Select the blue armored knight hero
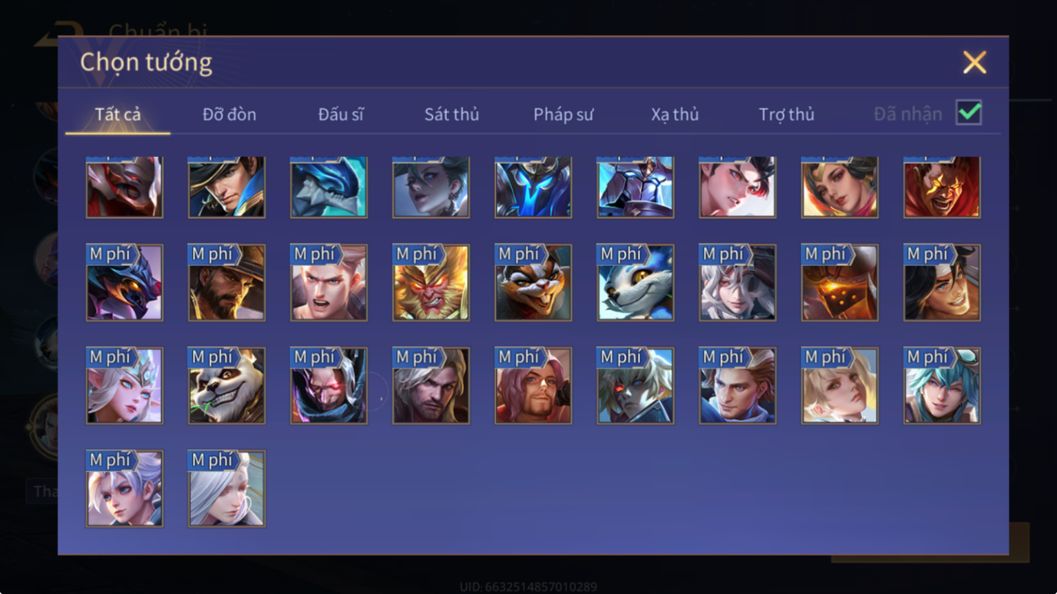The height and width of the screenshot is (594, 1057). coord(533,187)
